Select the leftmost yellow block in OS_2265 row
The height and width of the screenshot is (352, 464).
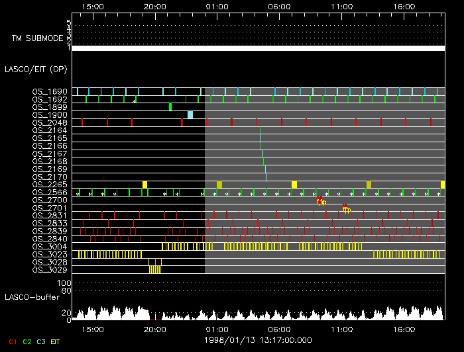(145, 184)
